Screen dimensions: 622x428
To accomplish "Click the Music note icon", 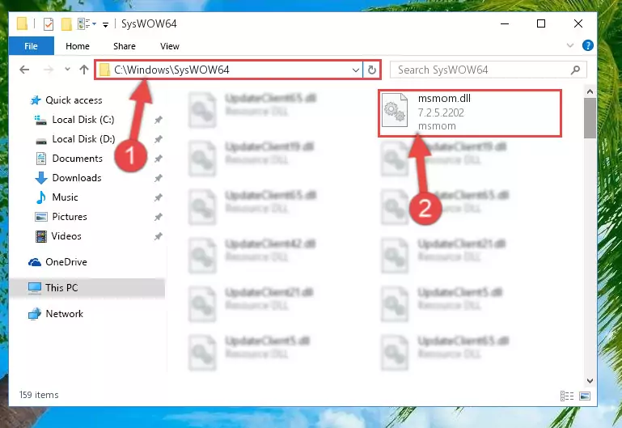I will point(41,197).
